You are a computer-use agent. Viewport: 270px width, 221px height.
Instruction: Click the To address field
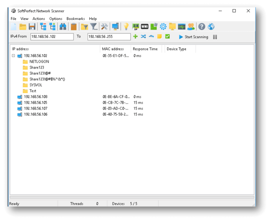pos(109,37)
